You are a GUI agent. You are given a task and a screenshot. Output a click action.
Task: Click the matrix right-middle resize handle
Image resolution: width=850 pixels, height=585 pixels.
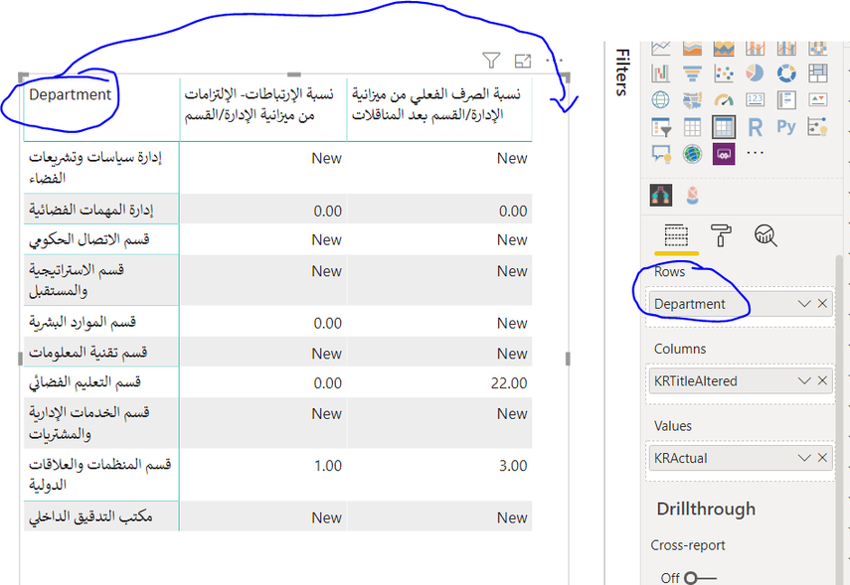[x=568, y=359]
